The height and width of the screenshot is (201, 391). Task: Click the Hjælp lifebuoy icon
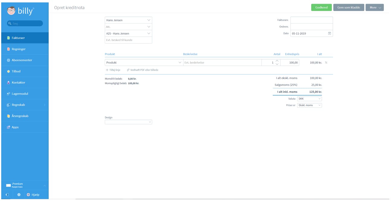coord(28,195)
